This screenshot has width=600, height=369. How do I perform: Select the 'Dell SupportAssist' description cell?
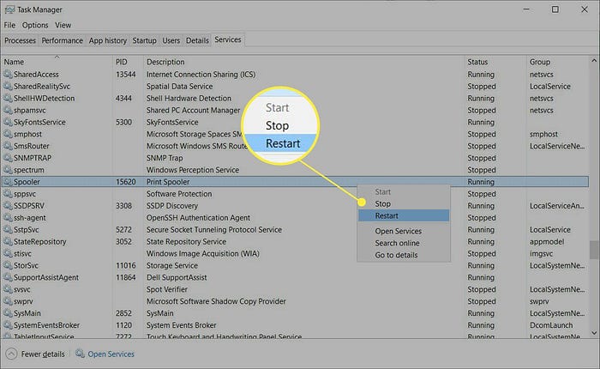(x=177, y=277)
